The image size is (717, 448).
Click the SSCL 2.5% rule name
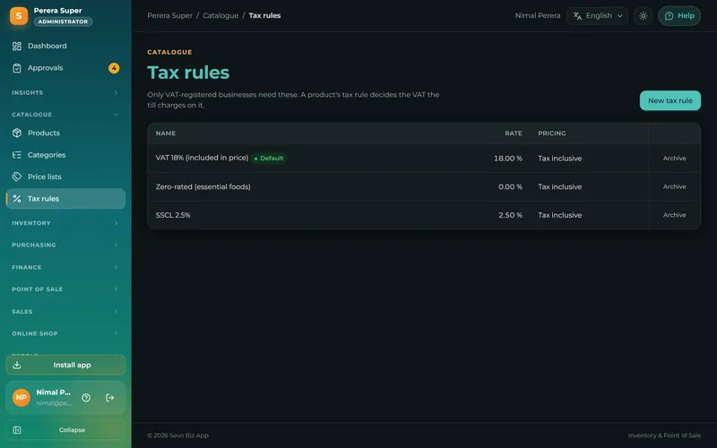click(173, 215)
